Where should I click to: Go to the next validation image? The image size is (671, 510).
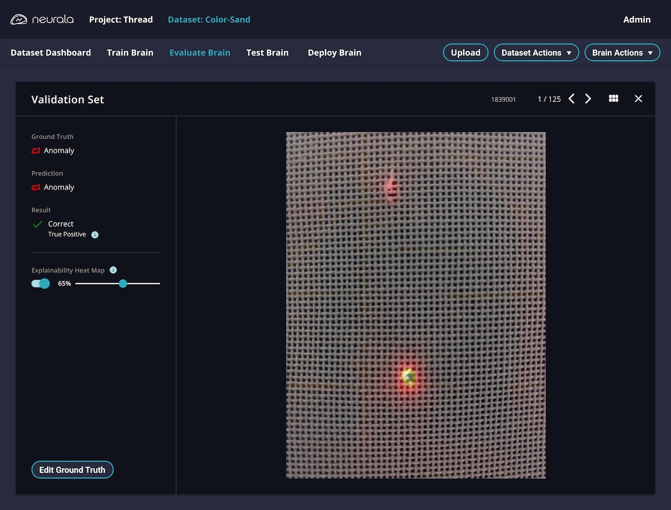tap(588, 99)
